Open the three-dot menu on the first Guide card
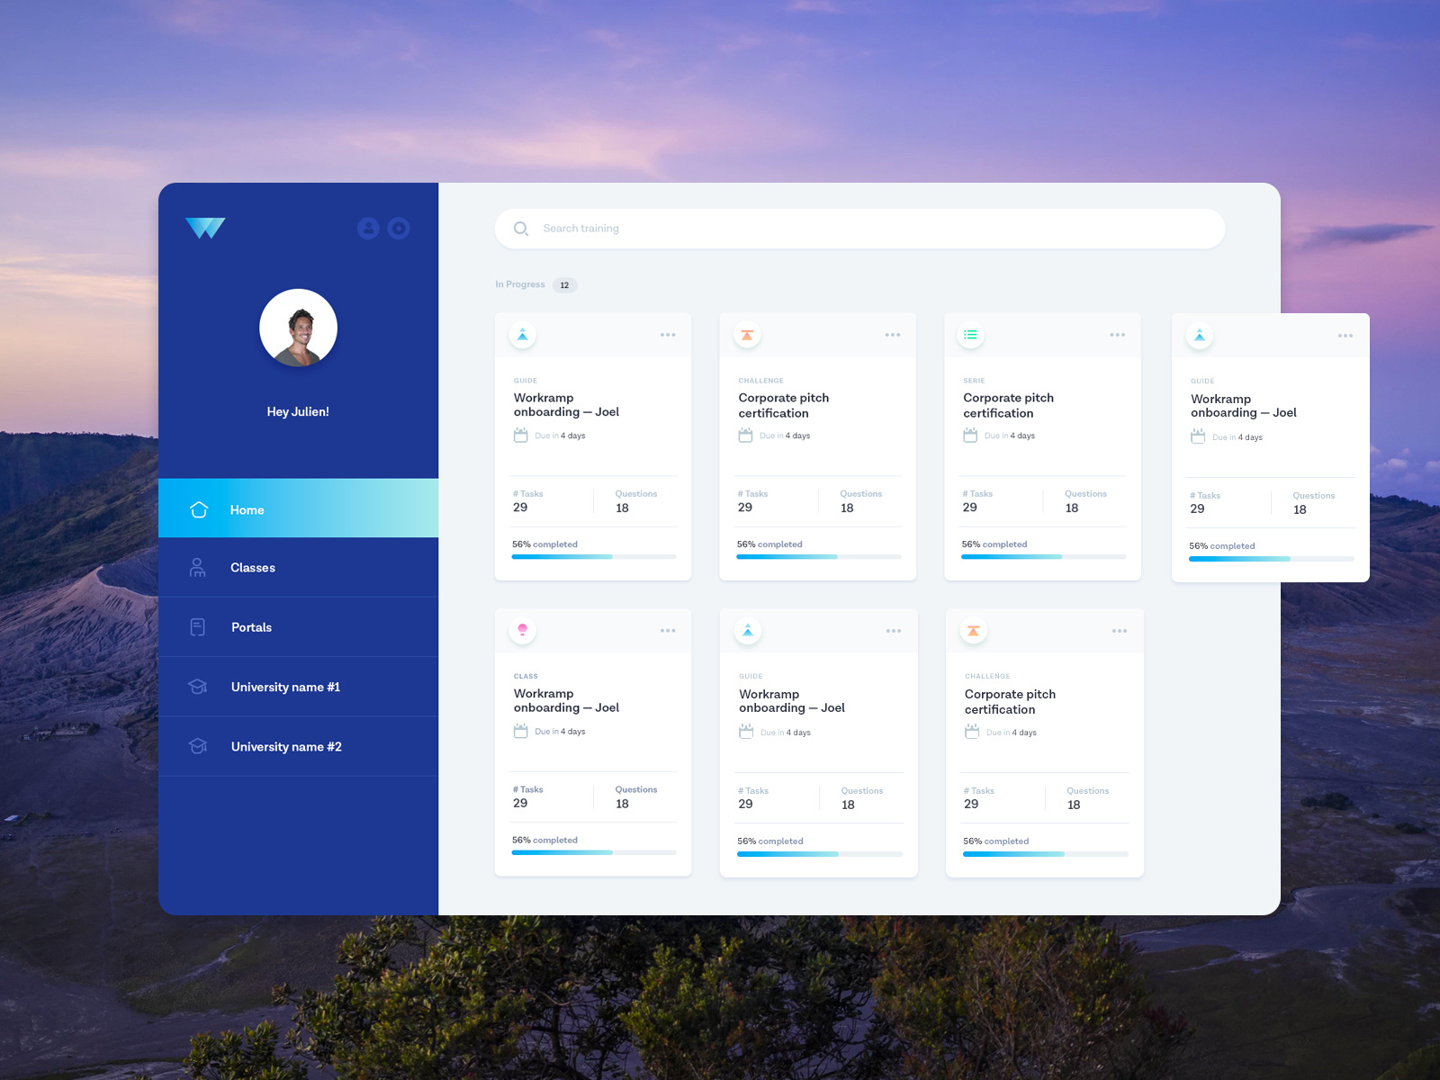The height and width of the screenshot is (1080, 1440). (x=668, y=334)
